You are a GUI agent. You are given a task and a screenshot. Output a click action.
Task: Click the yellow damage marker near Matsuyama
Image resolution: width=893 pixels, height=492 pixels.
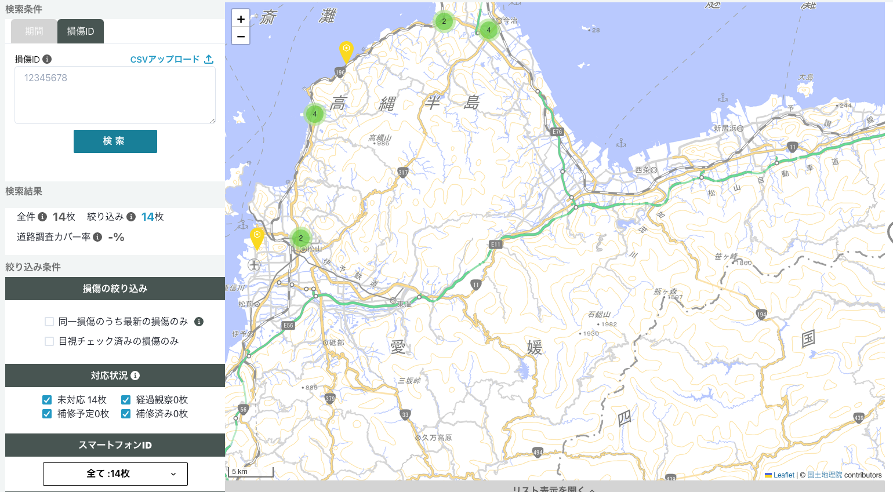pos(257,237)
